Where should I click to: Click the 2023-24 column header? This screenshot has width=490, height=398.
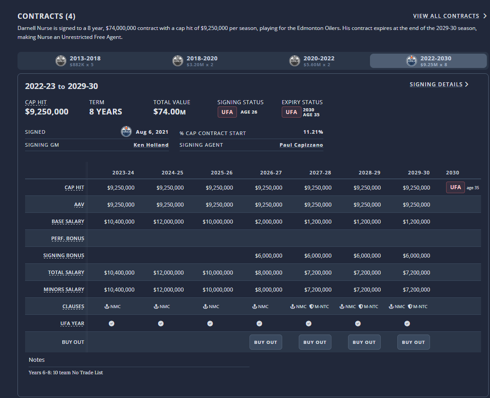123,173
